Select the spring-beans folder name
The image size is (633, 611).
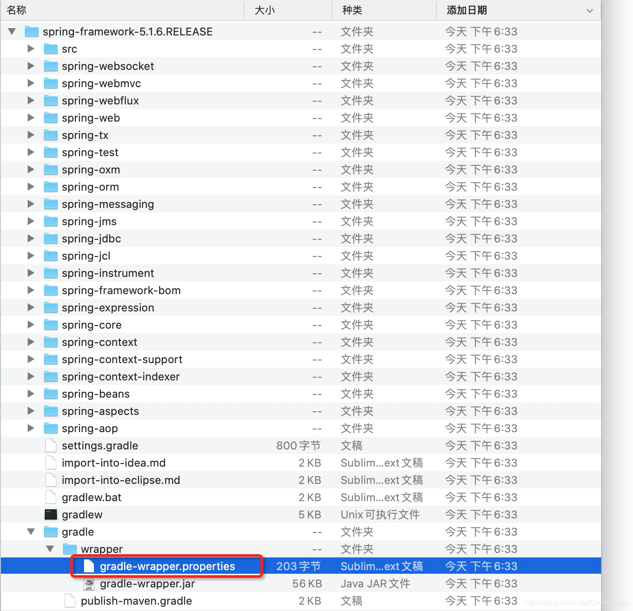coord(96,394)
